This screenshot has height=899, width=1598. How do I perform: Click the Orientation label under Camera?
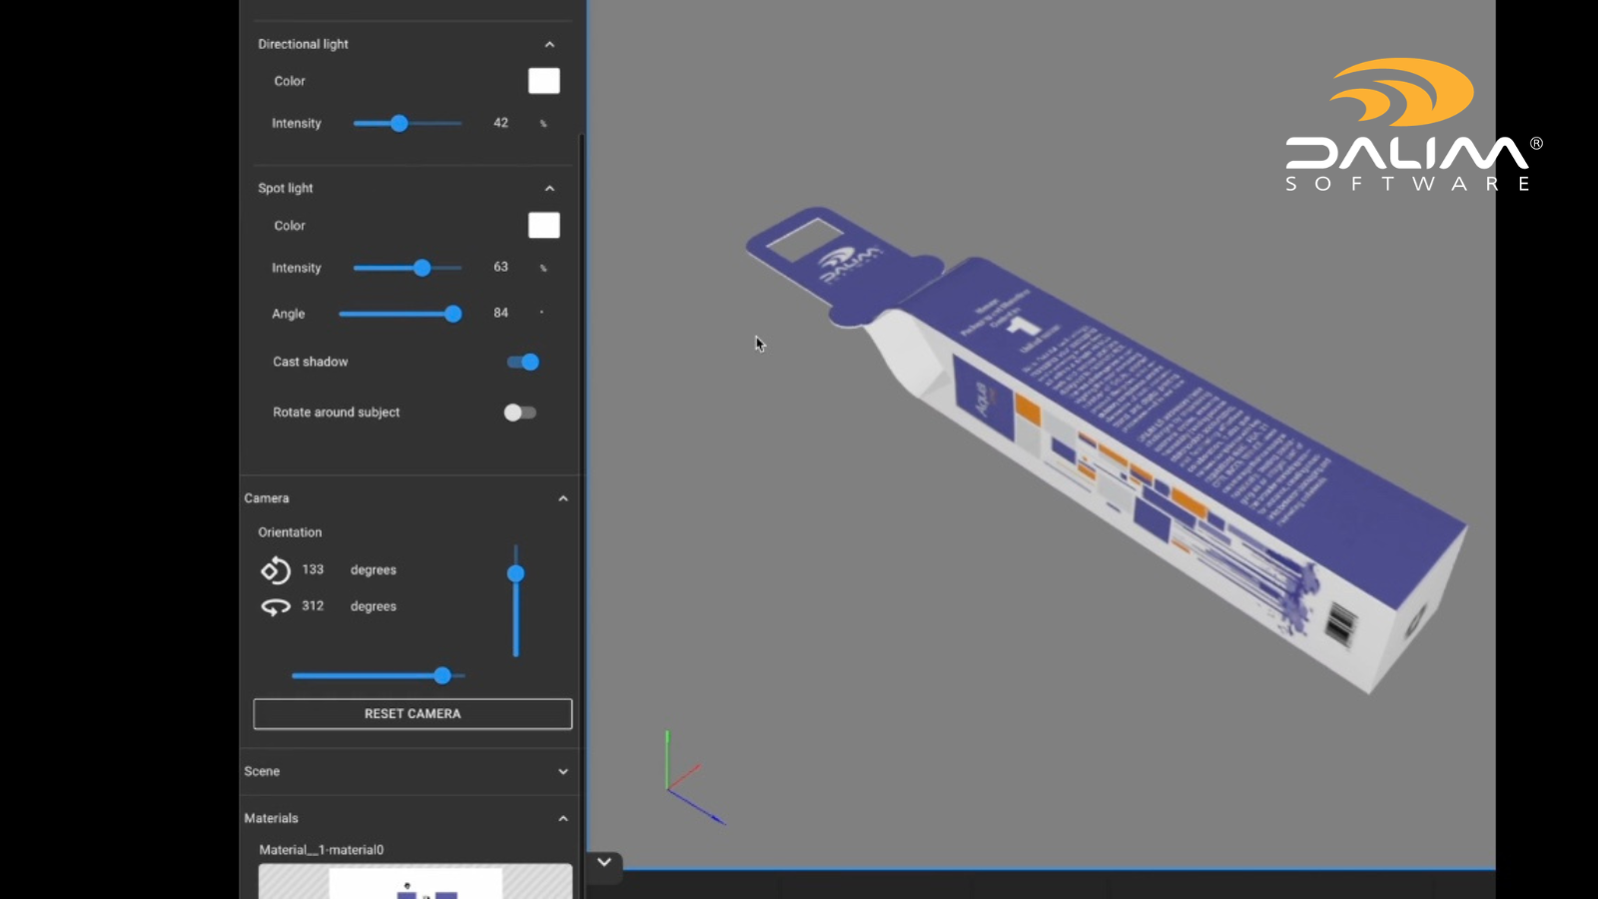click(x=290, y=532)
